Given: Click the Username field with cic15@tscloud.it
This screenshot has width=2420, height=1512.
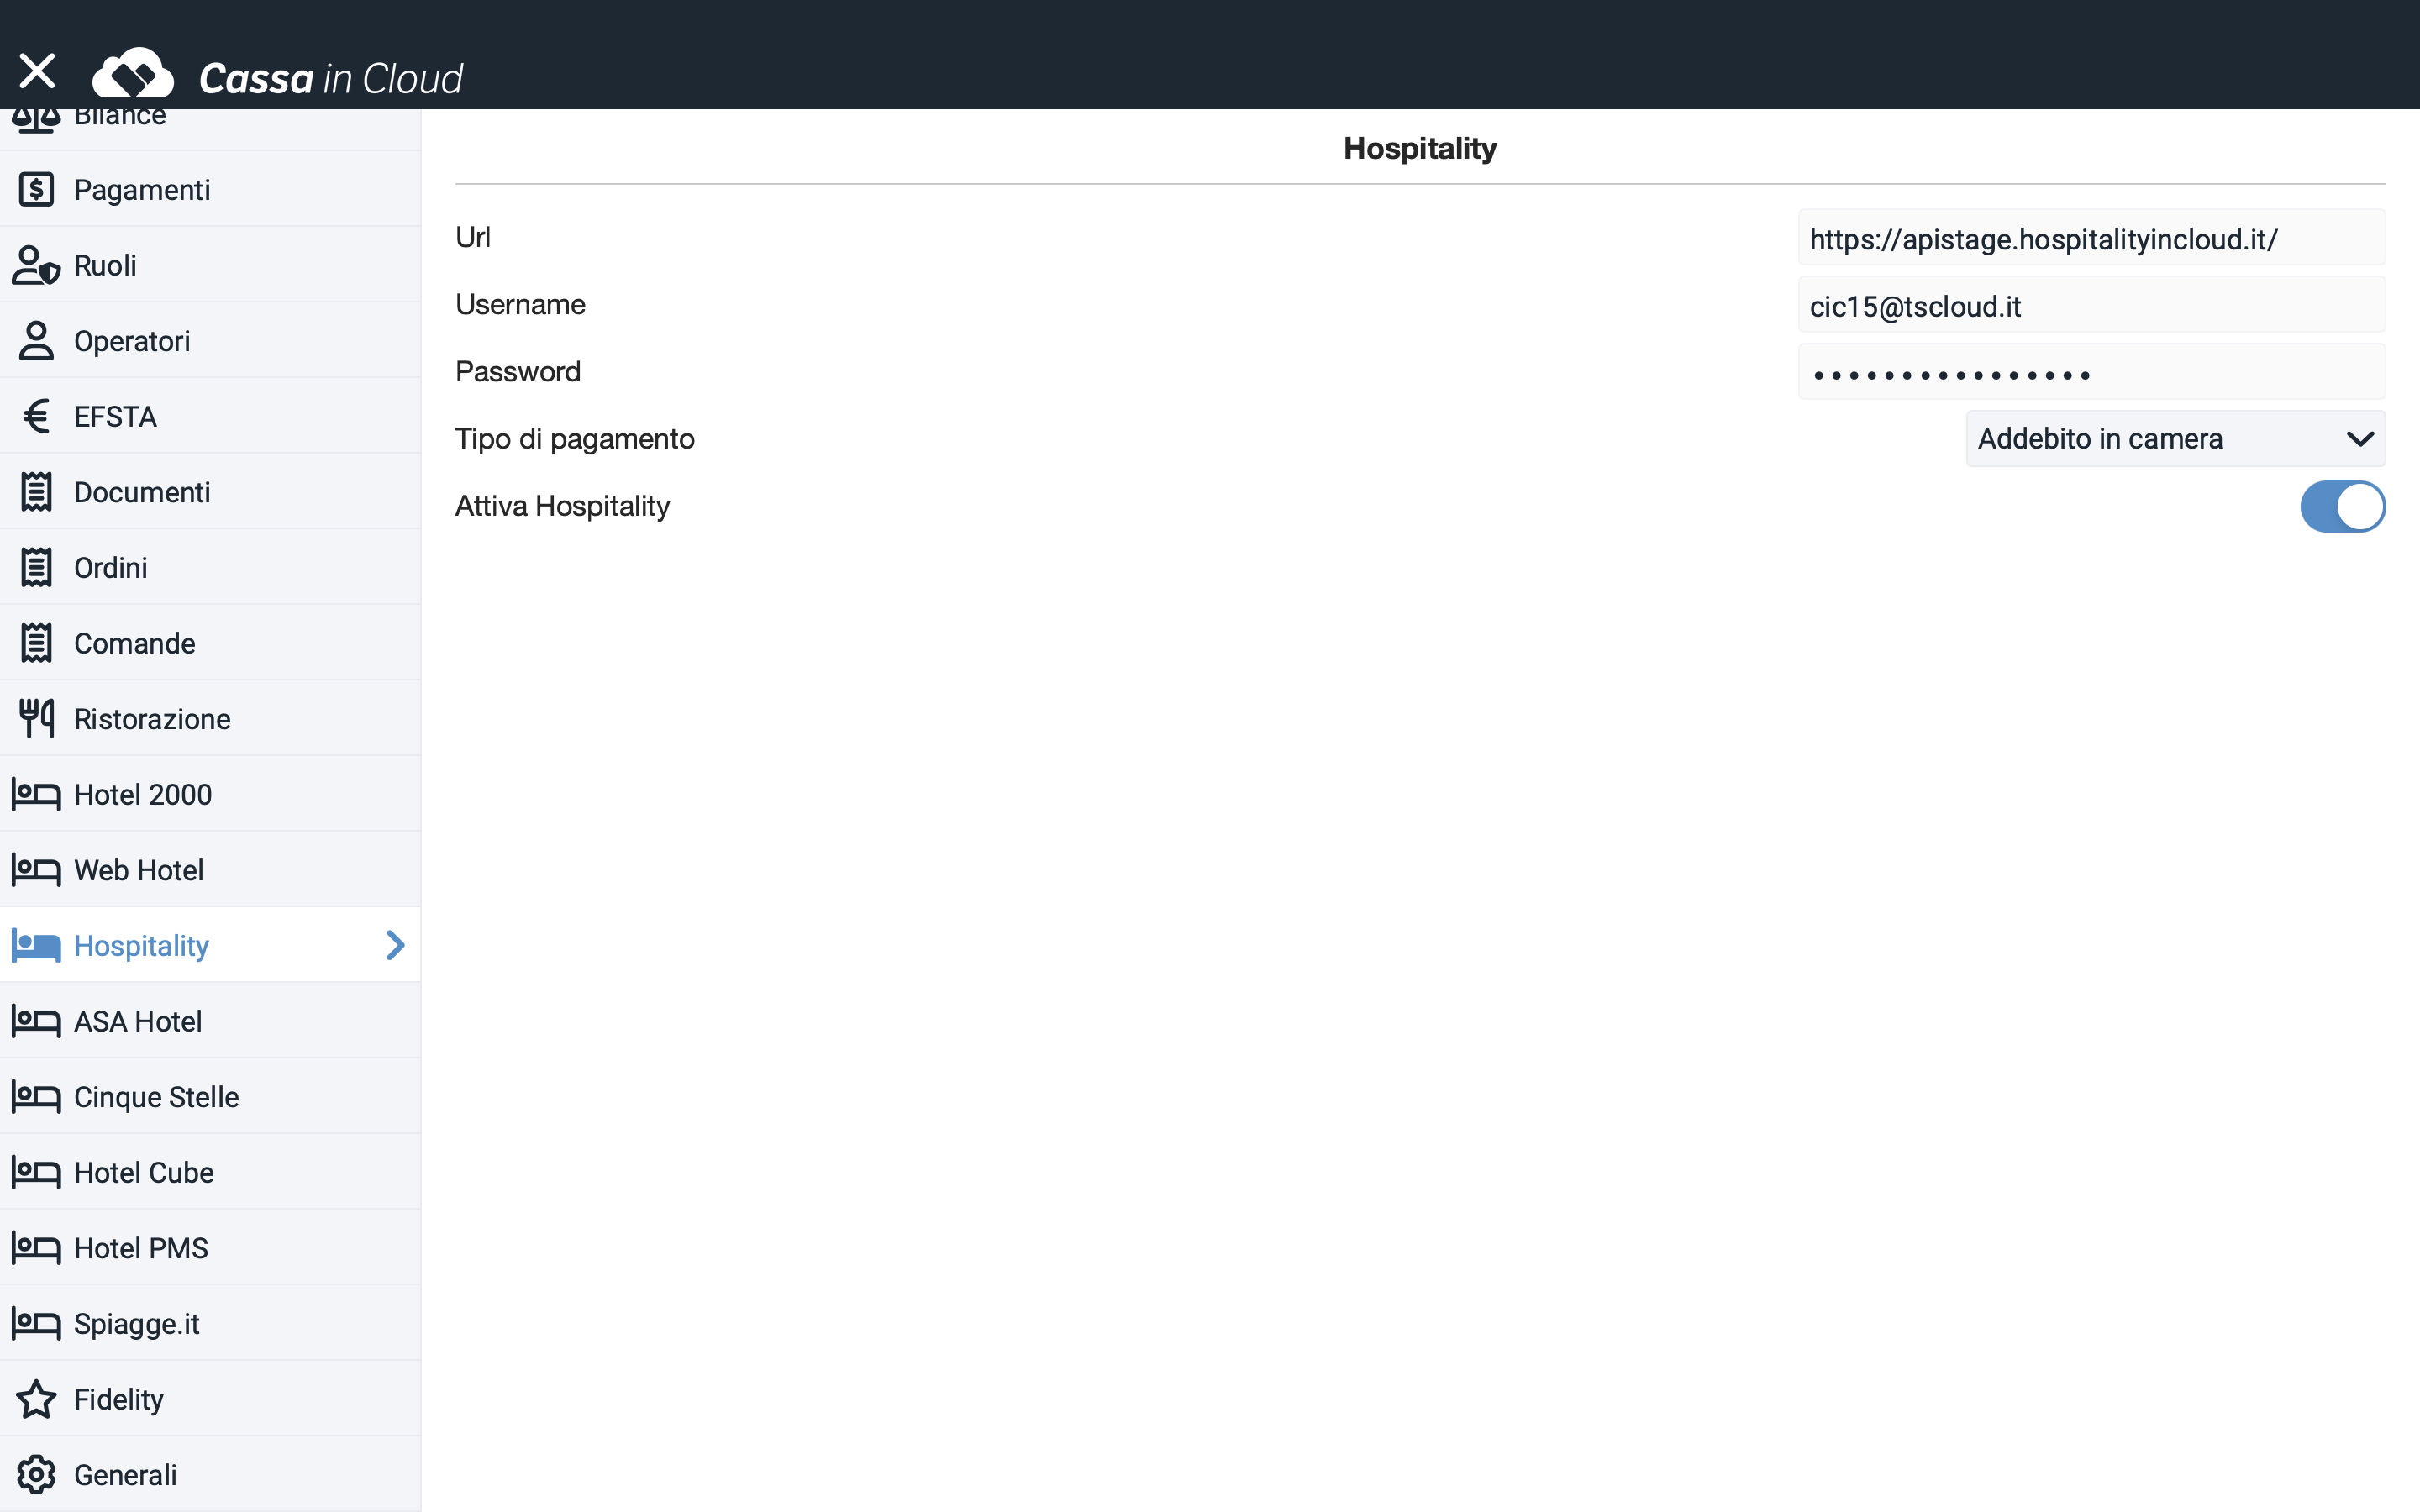Looking at the screenshot, I should [x=2091, y=305].
